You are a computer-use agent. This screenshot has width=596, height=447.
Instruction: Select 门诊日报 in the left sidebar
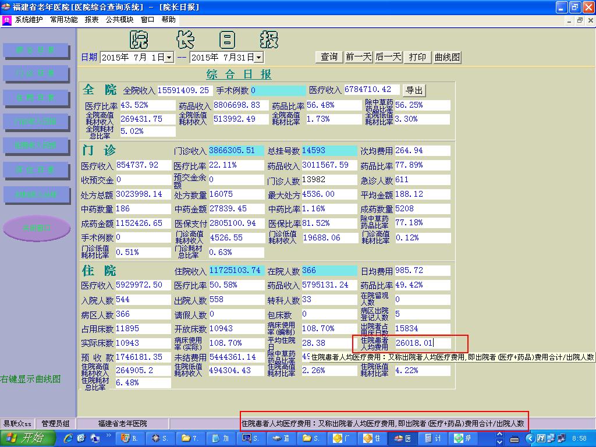[36, 74]
